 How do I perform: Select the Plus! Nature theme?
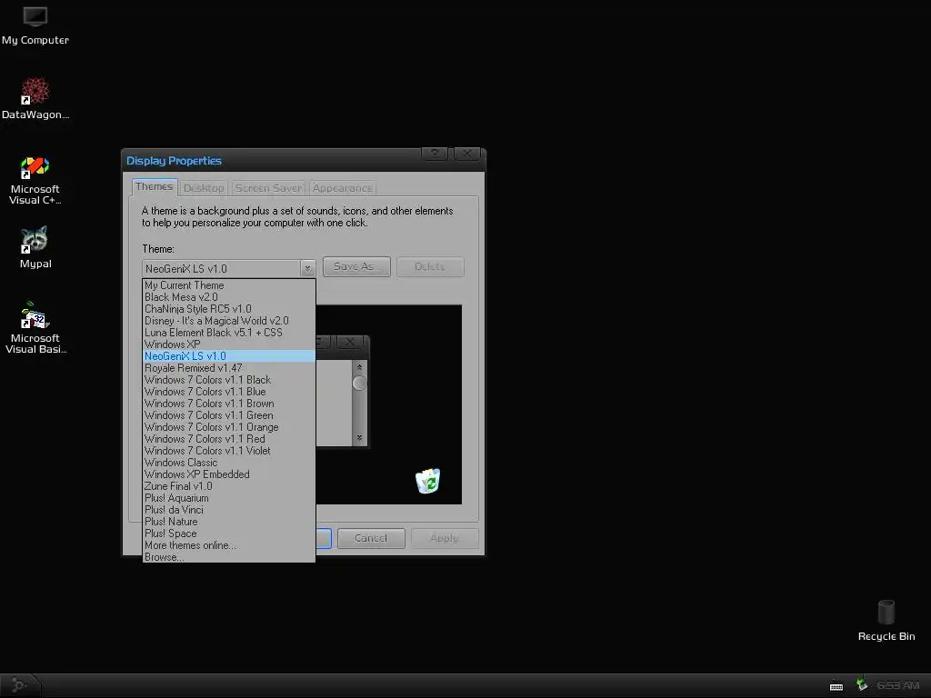[x=228, y=522]
